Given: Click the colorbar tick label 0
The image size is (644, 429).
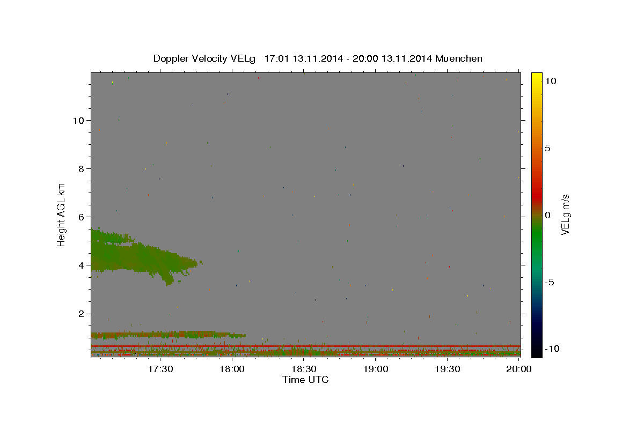Looking at the screenshot, I should click(x=547, y=215).
